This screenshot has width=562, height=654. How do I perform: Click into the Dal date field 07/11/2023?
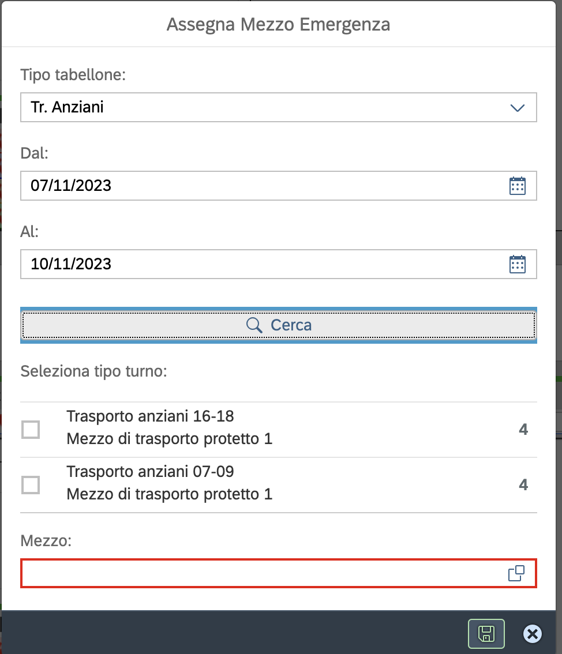(x=231, y=186)
